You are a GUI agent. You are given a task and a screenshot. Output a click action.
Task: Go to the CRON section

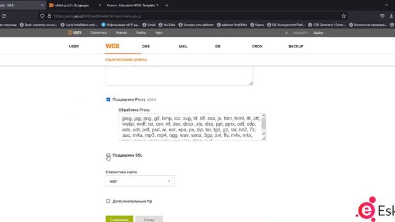(257, 46)
